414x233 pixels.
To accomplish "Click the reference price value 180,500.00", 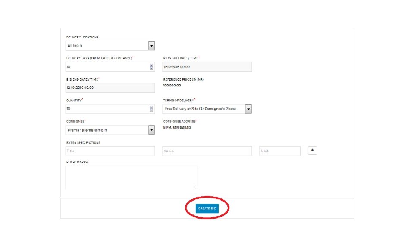I will click(x=172, y=85).
